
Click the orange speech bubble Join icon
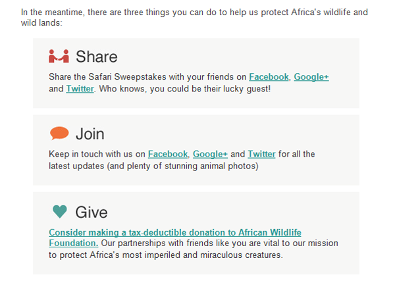(x=59, y=133)
